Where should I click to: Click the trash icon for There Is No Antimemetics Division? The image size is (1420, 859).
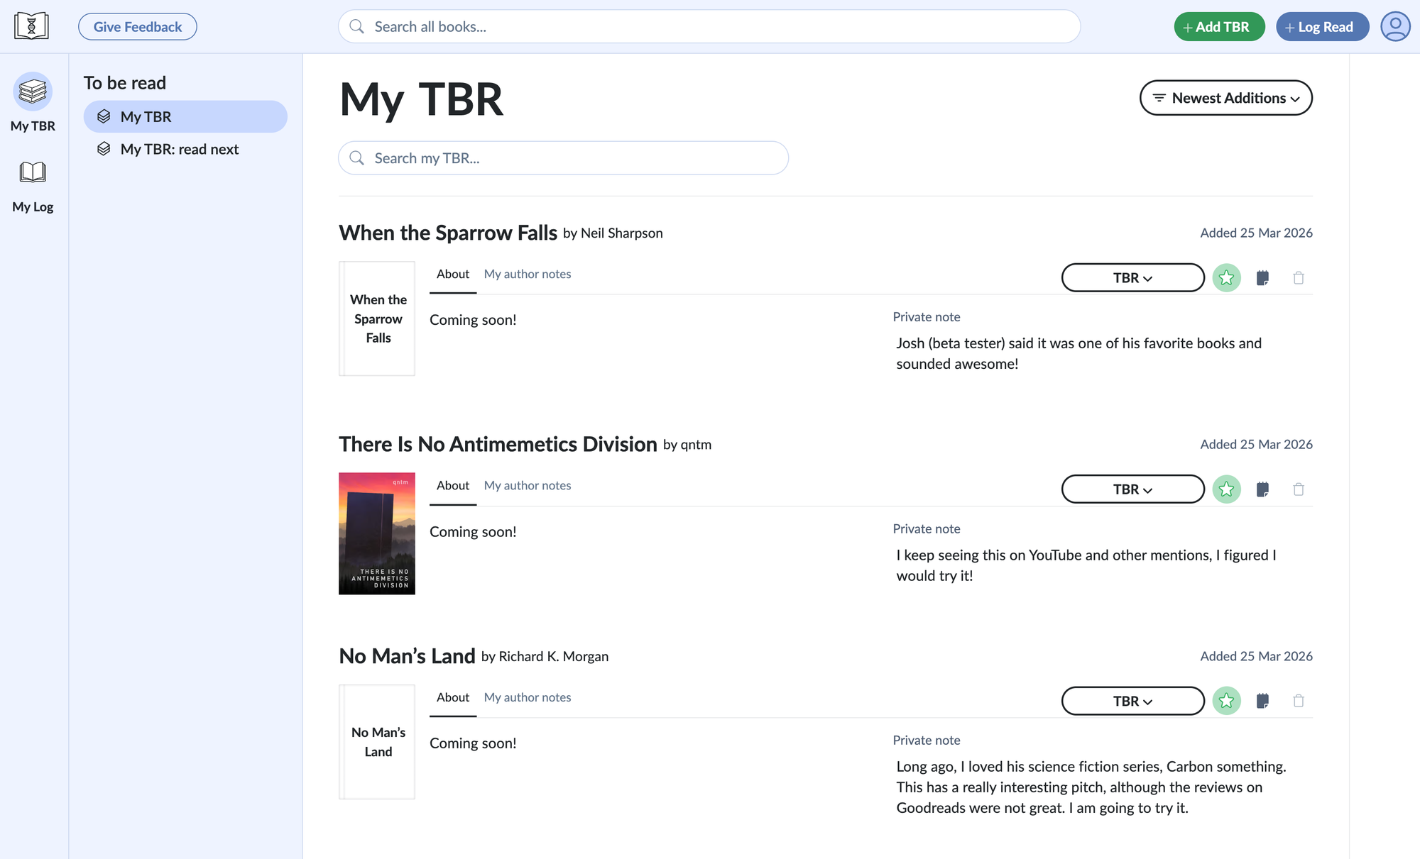1299,489
